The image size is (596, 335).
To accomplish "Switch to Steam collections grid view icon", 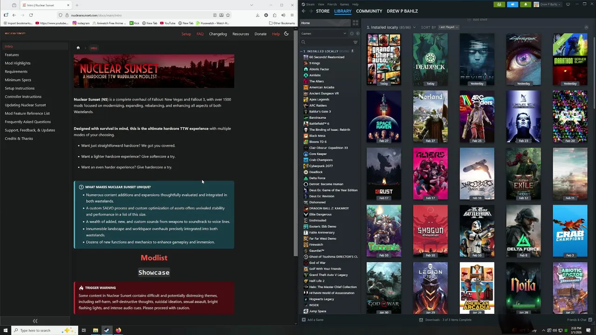I will 355,23.
